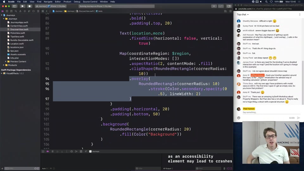Viewport: 304px width, 171px height.
Task: Click the body breadcrumb in jump bar
Action: (99, 11)
